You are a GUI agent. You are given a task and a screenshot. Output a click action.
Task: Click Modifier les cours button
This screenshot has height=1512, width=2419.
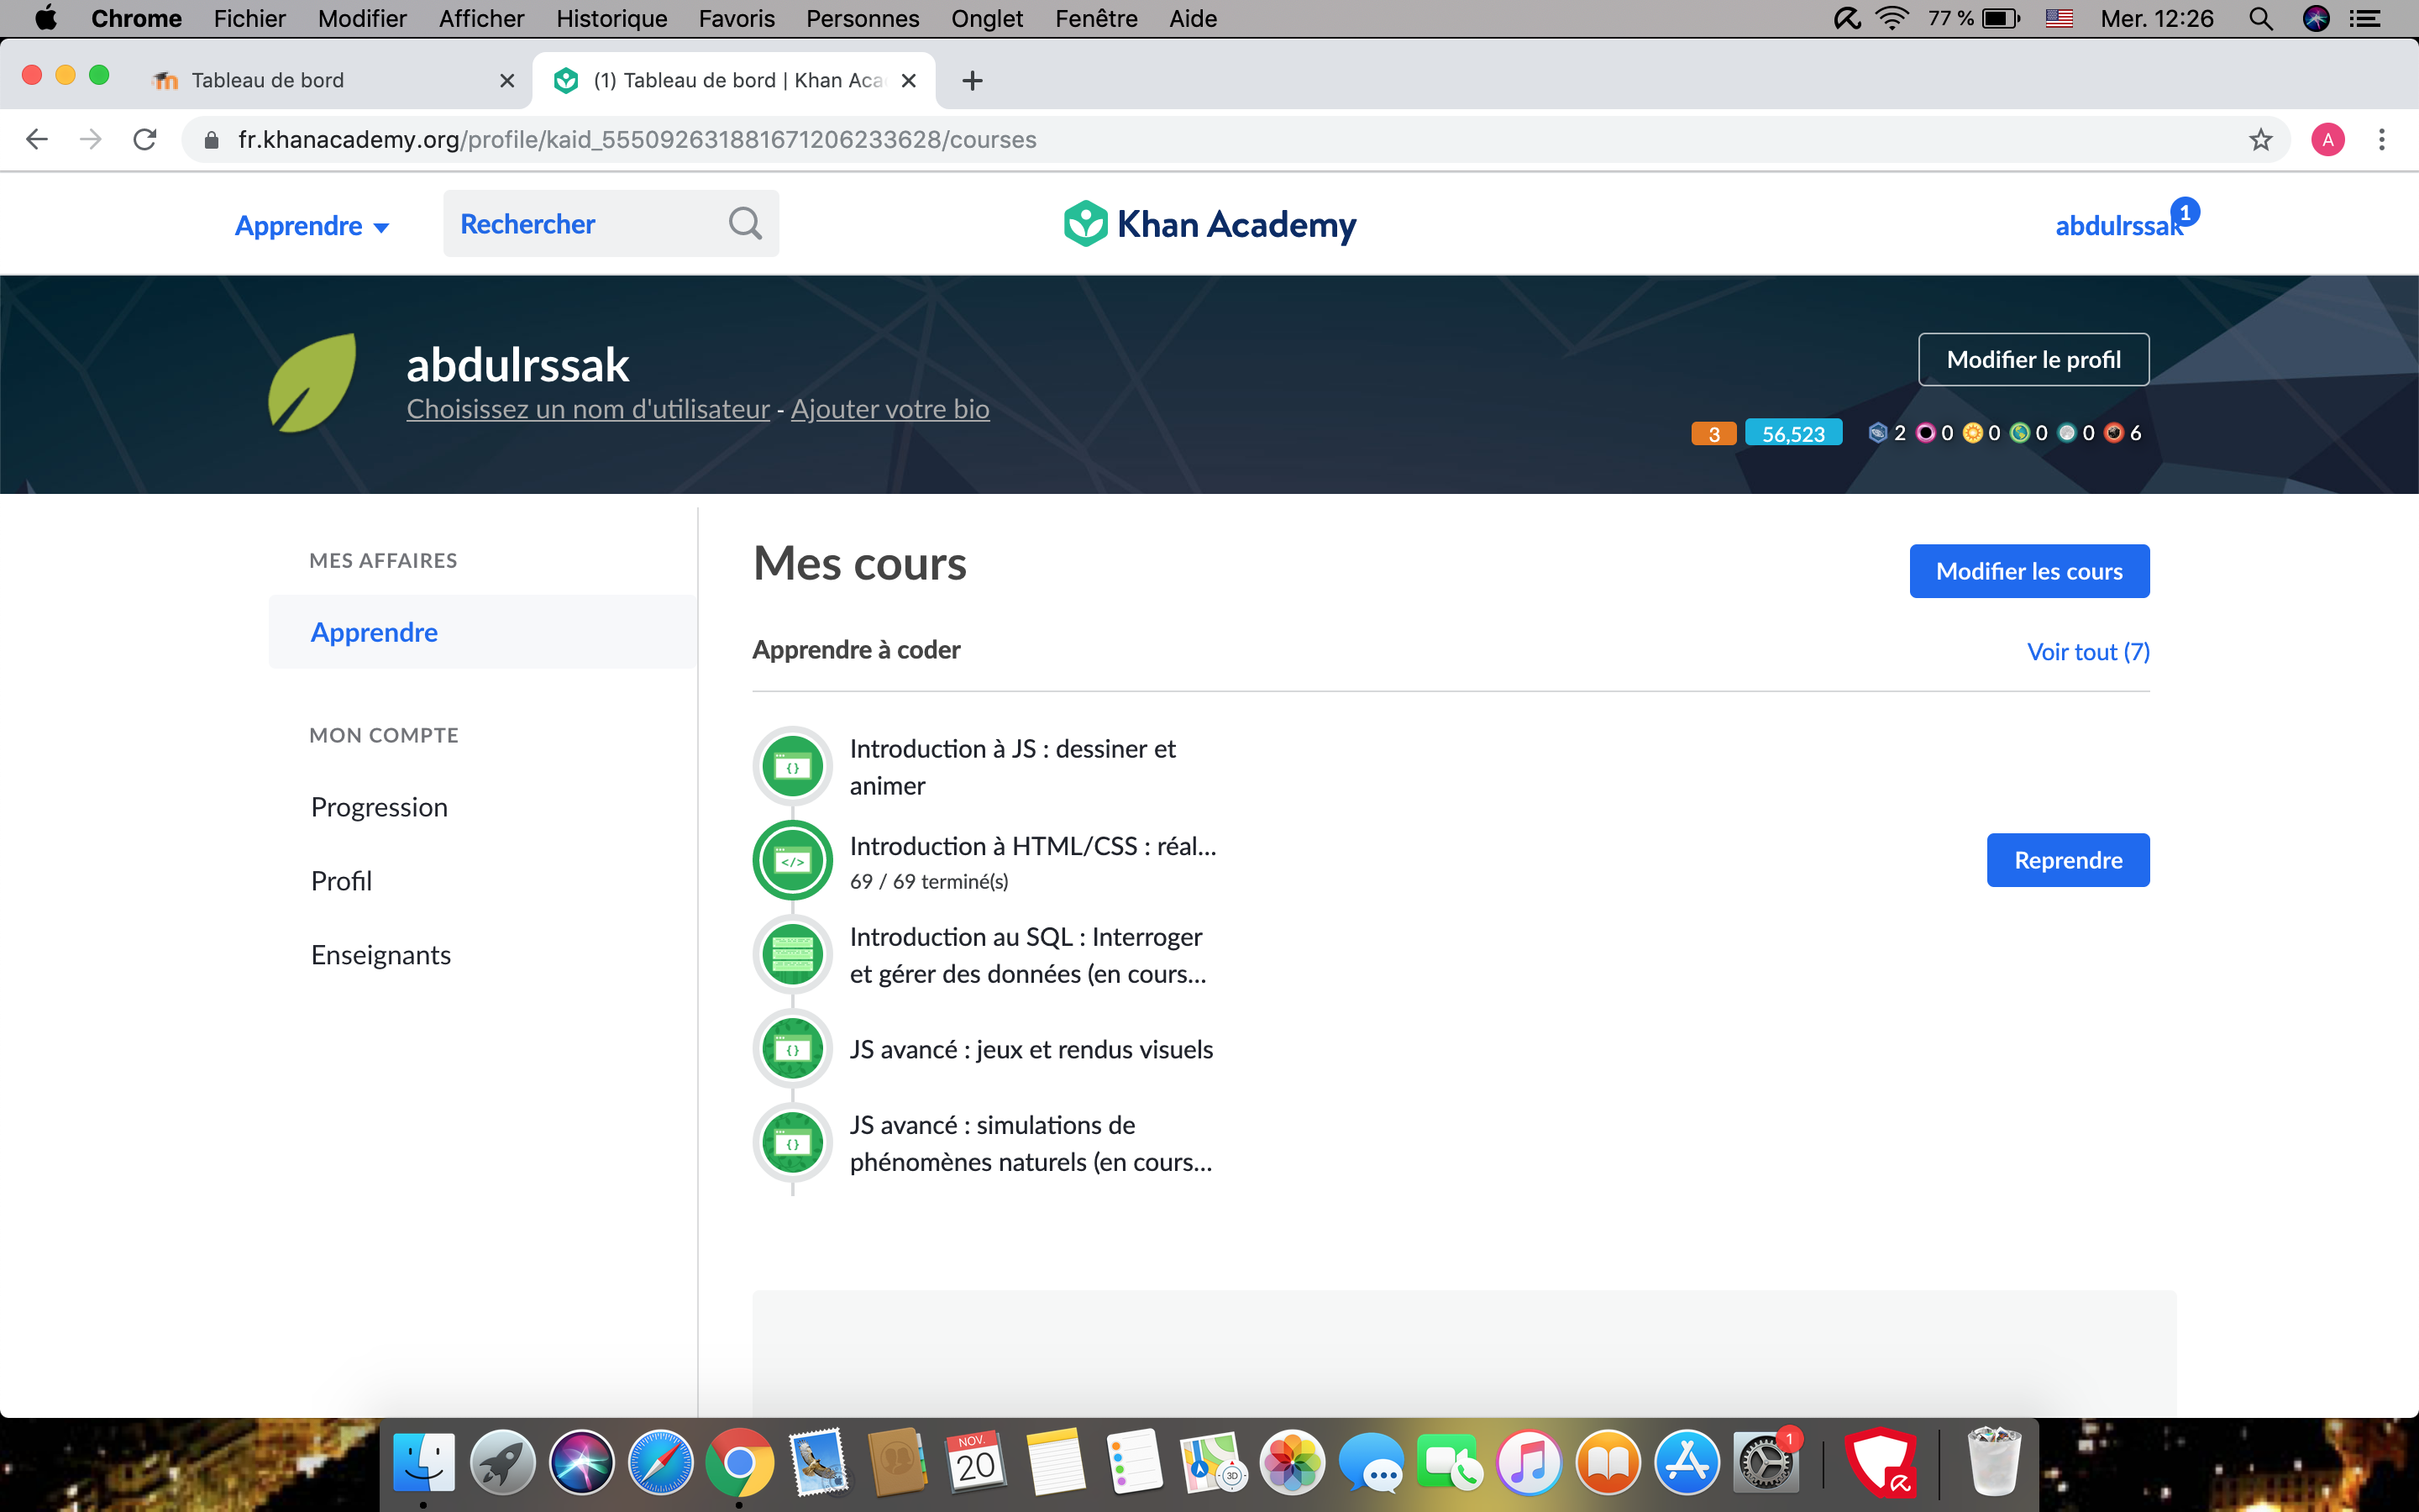point(2029,571)
